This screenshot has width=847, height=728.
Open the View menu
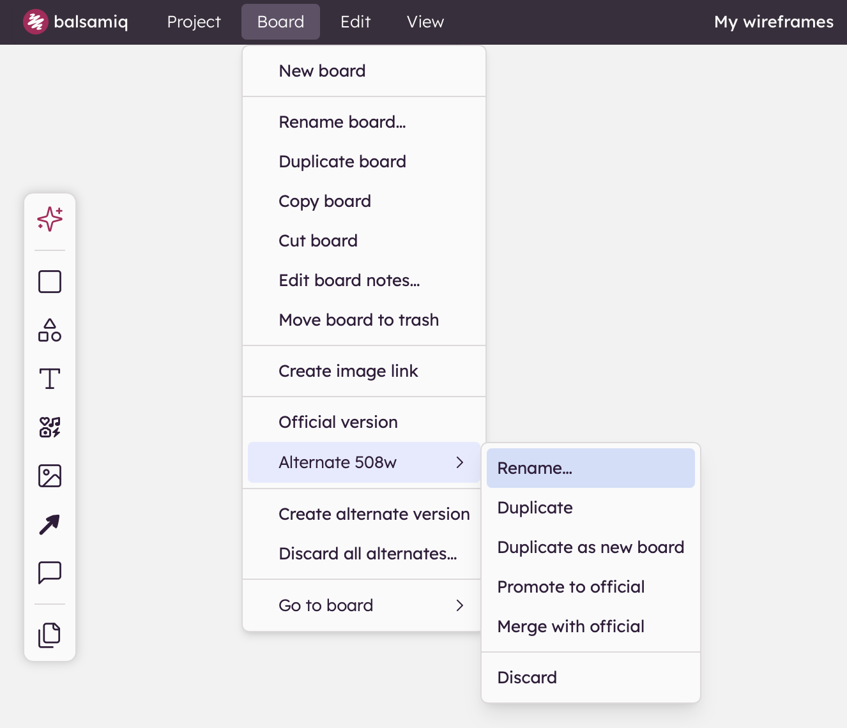pyautogui.click(x=425, y=22)
